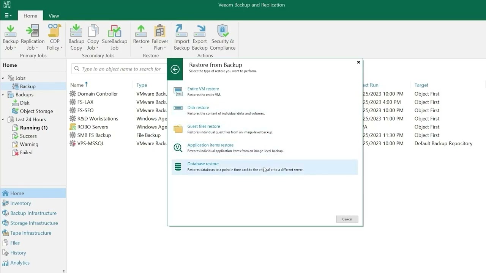Open Backup Infrastructure view
The height and width of the screenshot is (273, 486).
click(x=33, y=213)
